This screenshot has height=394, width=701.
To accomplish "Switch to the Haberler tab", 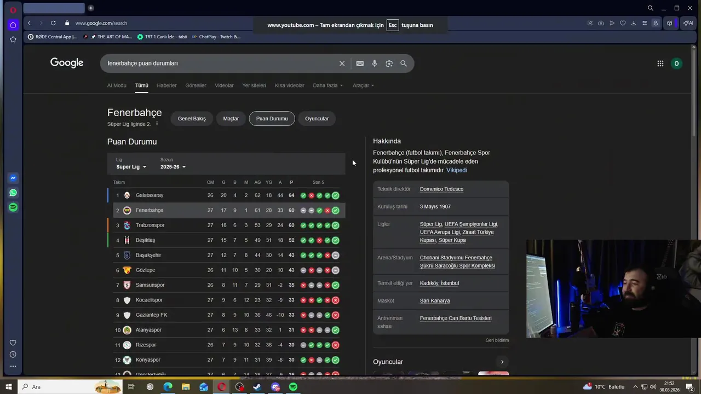I will pos(166,85).
